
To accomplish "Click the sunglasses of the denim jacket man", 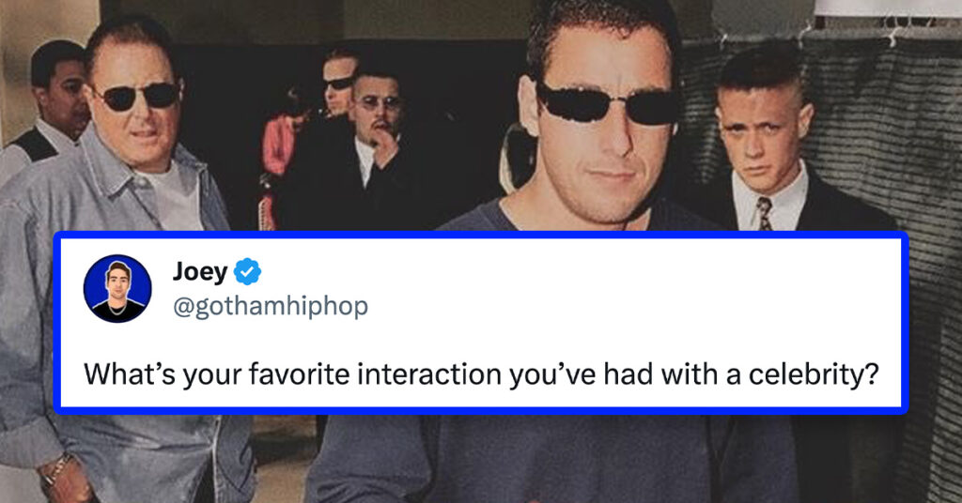I will pos(136,96).
